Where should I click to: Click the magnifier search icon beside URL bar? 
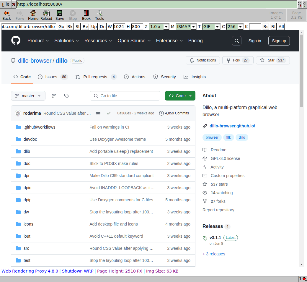click(x=300, y=4)
